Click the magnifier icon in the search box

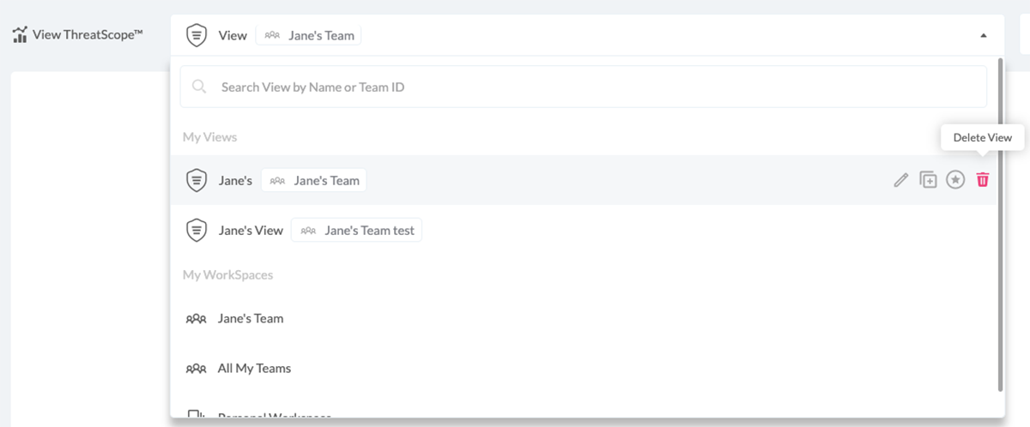coord(199,87)
